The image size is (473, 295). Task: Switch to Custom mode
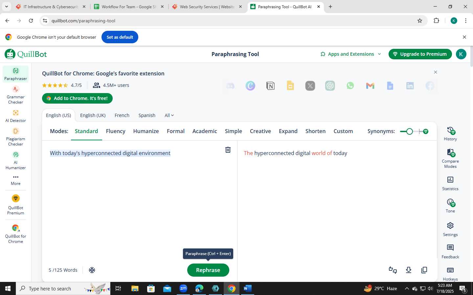tap(343, 131)
